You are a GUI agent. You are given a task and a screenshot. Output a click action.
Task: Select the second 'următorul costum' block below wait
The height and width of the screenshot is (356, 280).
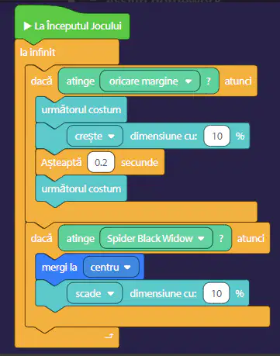[81, 188]
